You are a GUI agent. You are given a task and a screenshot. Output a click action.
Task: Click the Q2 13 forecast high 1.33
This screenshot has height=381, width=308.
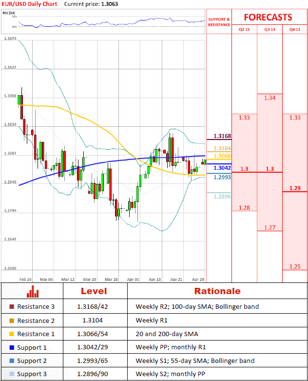tap(244, 118)
